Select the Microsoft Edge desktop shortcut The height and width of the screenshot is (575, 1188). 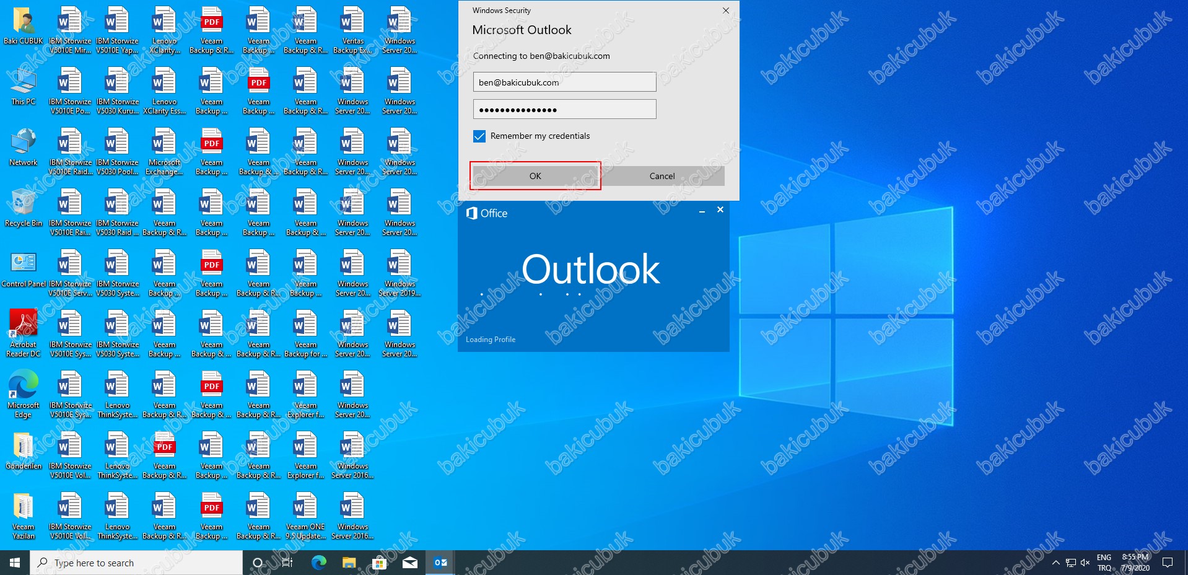[x=24, y=394]
